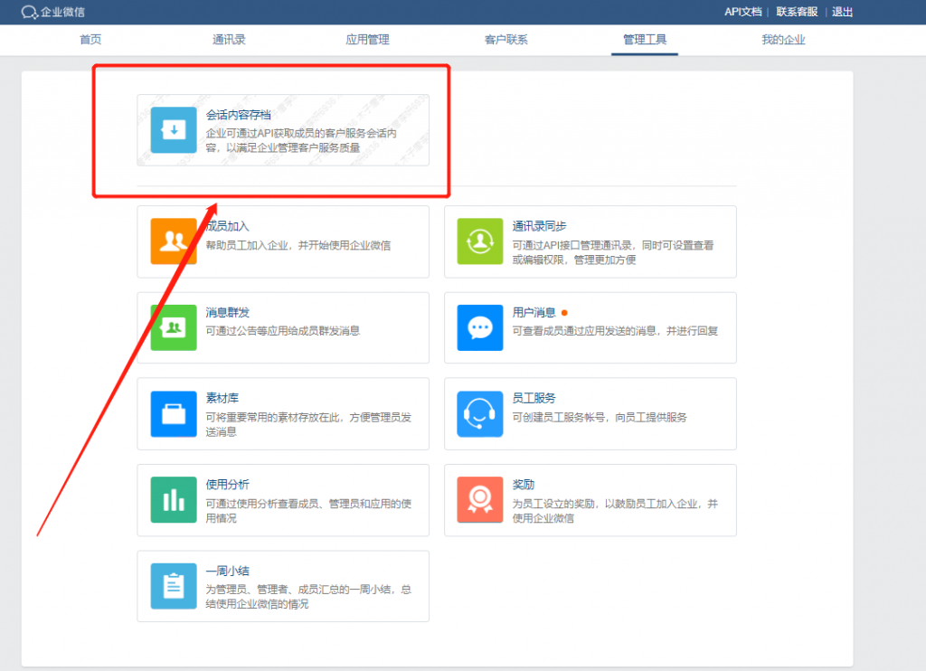
Task: Select the 客户联系 tab
Action: pyautogui.click(x=506, y=40)
